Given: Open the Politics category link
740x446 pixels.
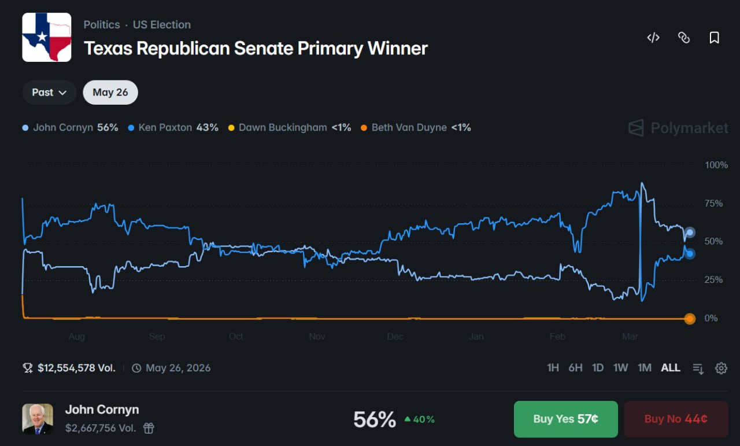Looking at the screenshot, I should point(102,25).
